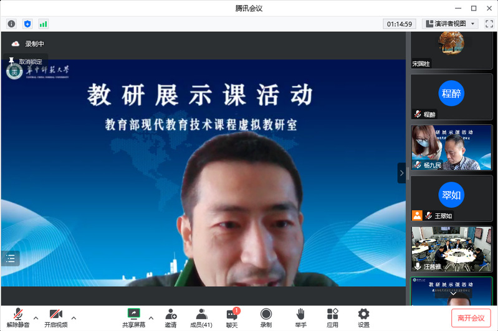Expand audio options arrow beside 解除静音
The width and height of the screenshot is (498, 331).
(36, 317)
